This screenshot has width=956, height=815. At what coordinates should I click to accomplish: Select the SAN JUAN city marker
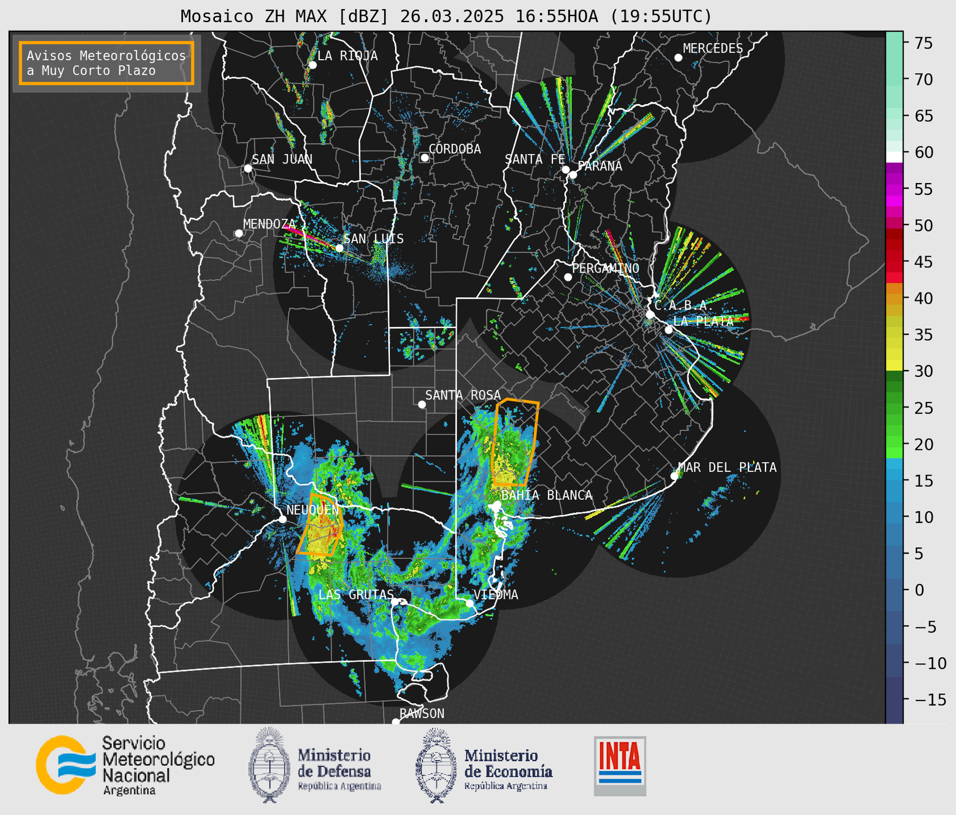click(248, 168)
